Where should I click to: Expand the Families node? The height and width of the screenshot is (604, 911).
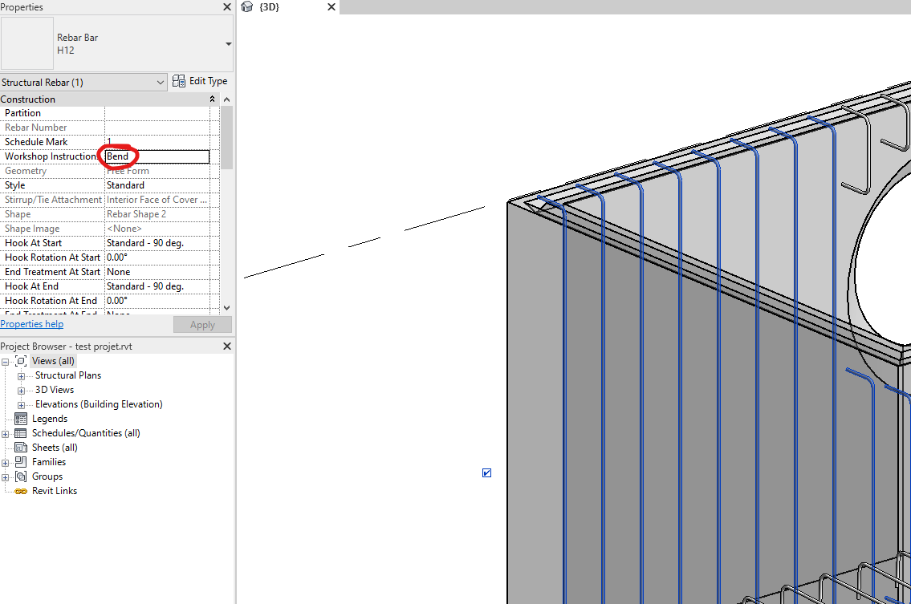[x=6, y=464]
